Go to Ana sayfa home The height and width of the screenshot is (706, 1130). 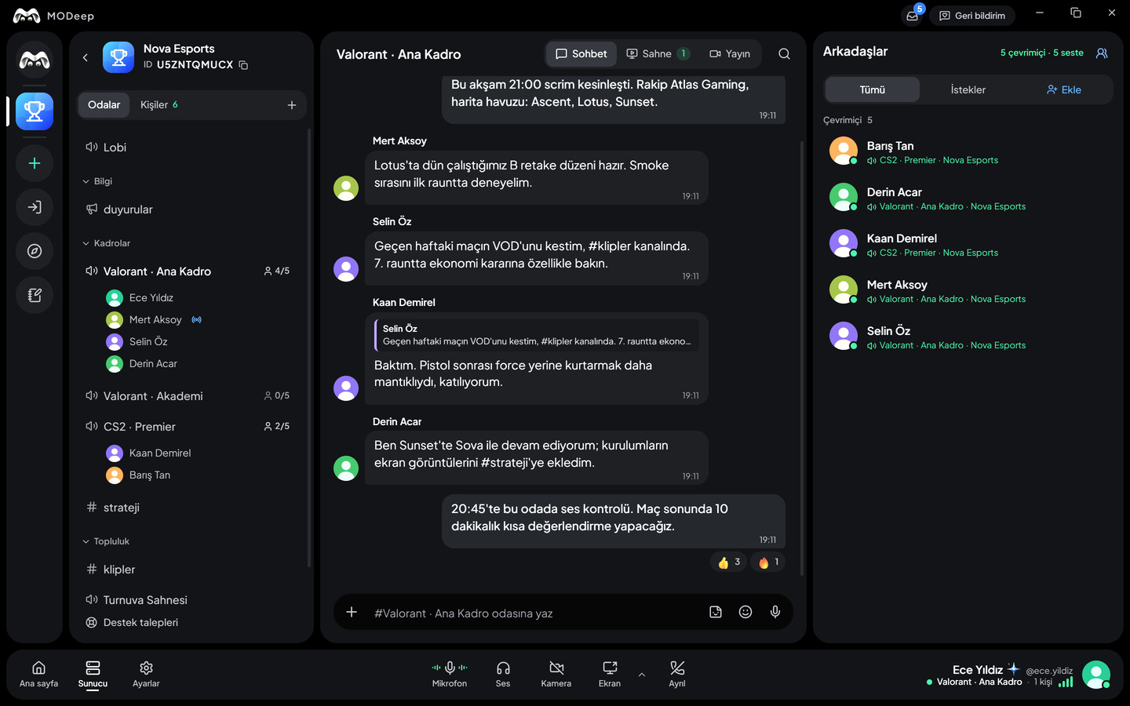(38, 674)
